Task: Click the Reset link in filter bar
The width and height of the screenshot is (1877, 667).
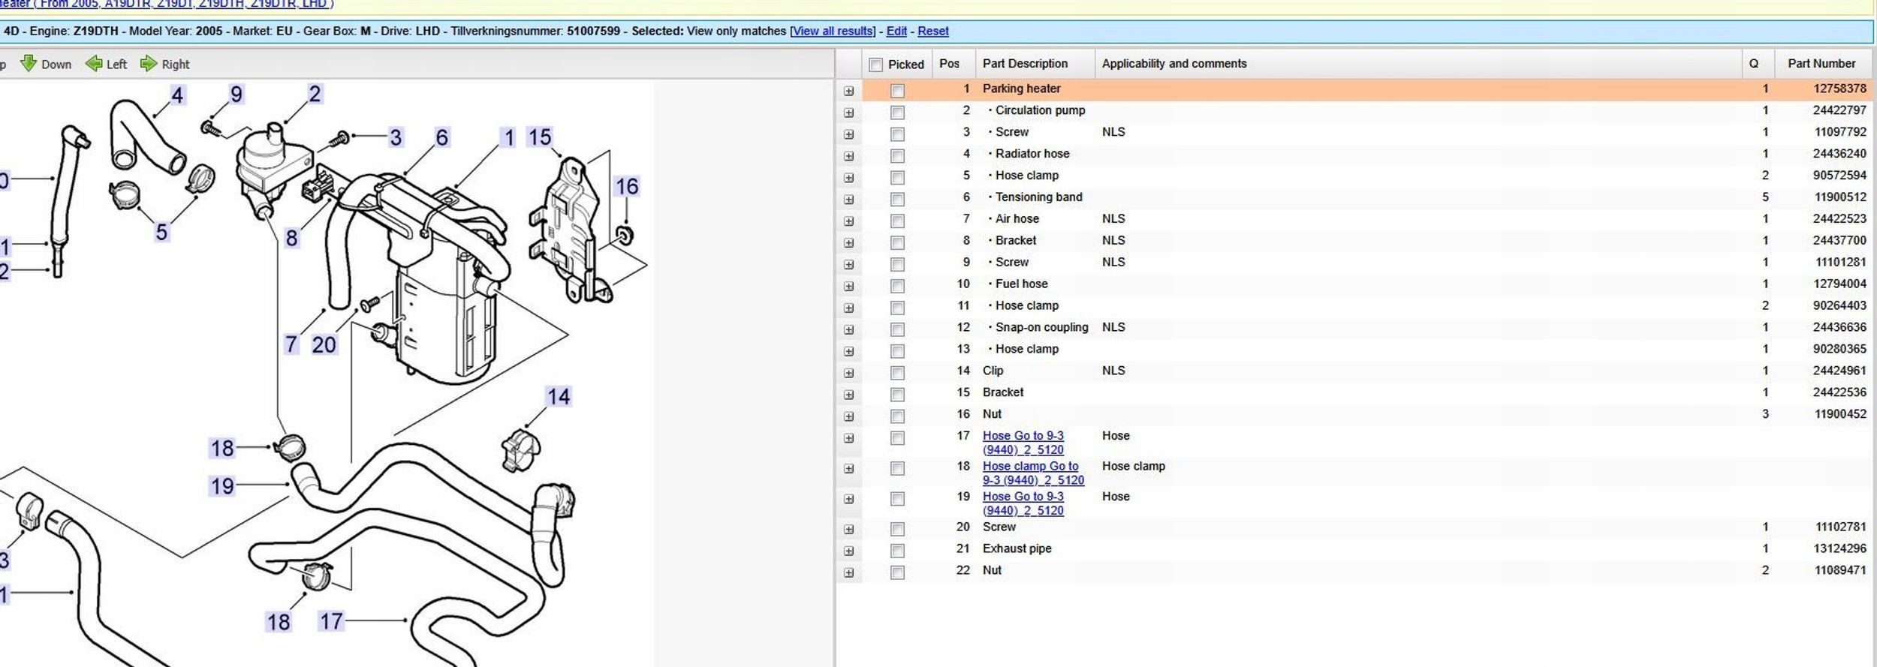Action: [932, 32]
